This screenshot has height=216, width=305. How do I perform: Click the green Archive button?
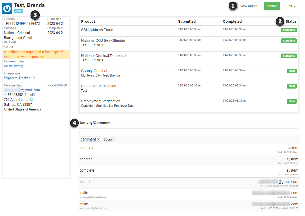click(272, 6)
